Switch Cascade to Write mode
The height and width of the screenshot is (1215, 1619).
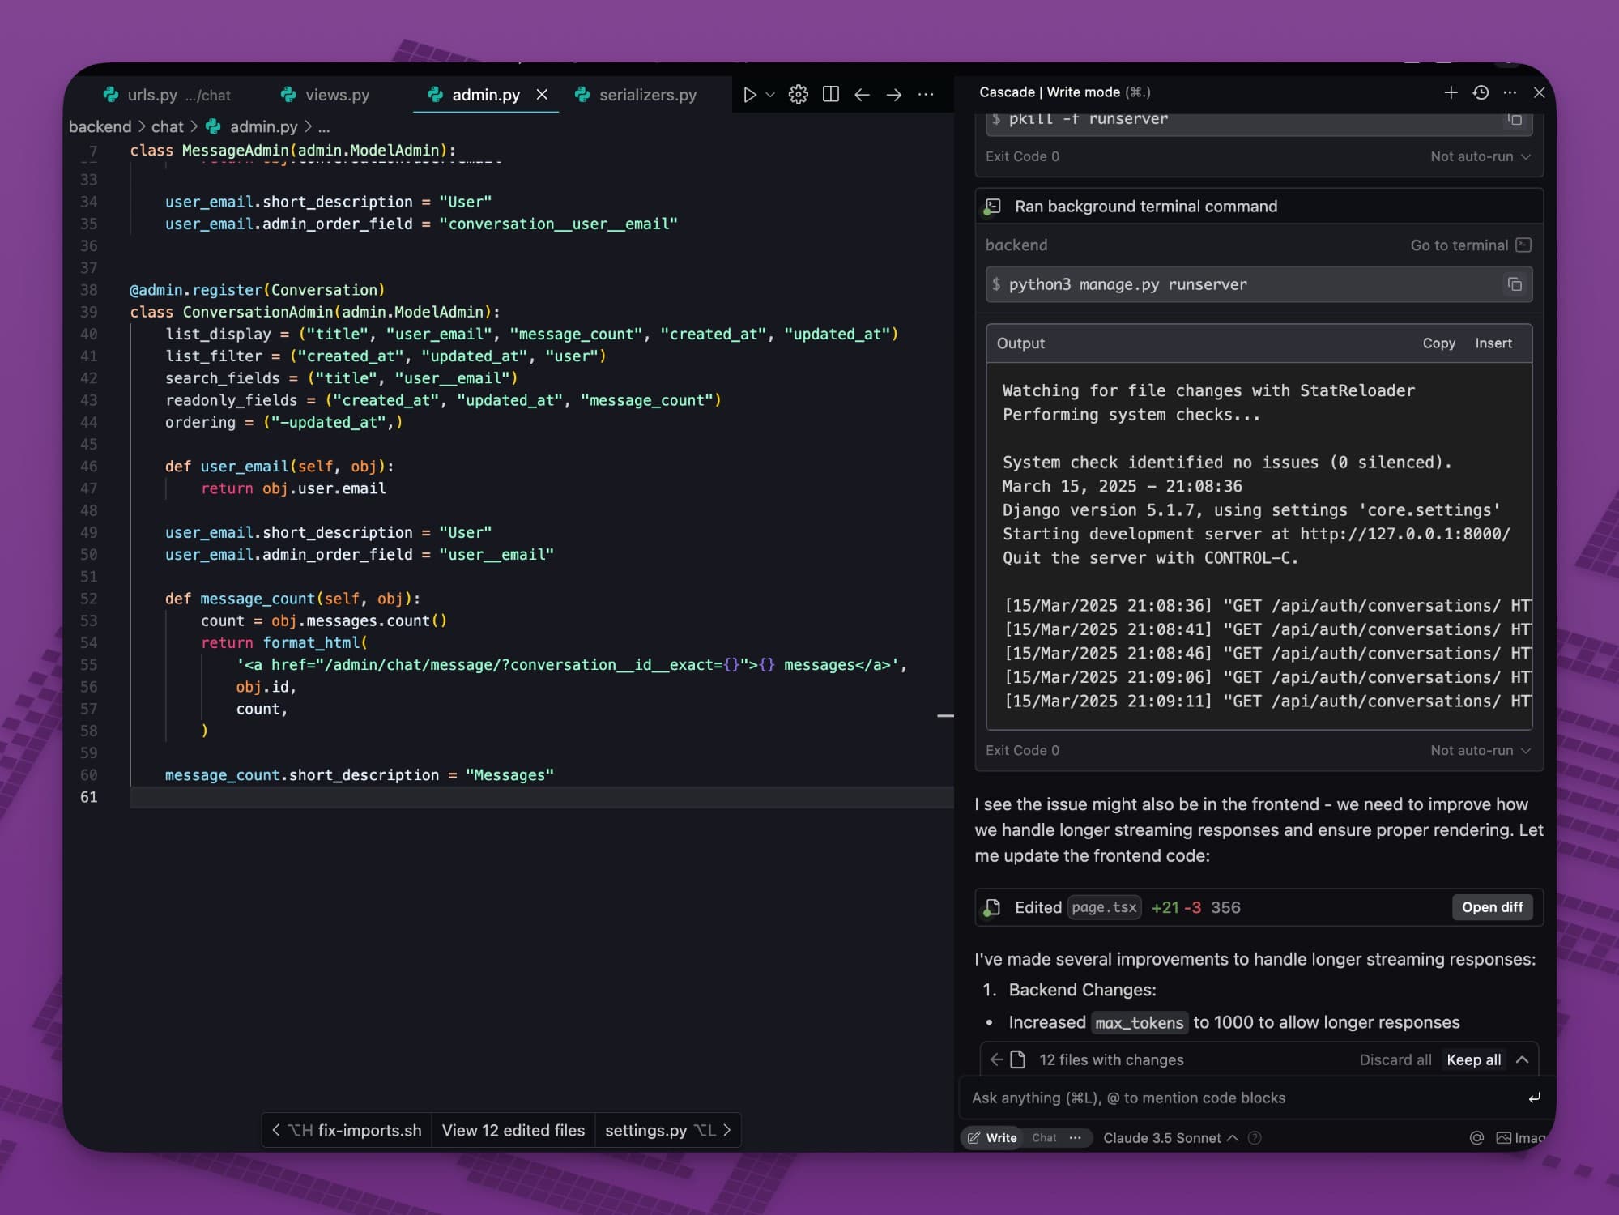coord(993,1137)
